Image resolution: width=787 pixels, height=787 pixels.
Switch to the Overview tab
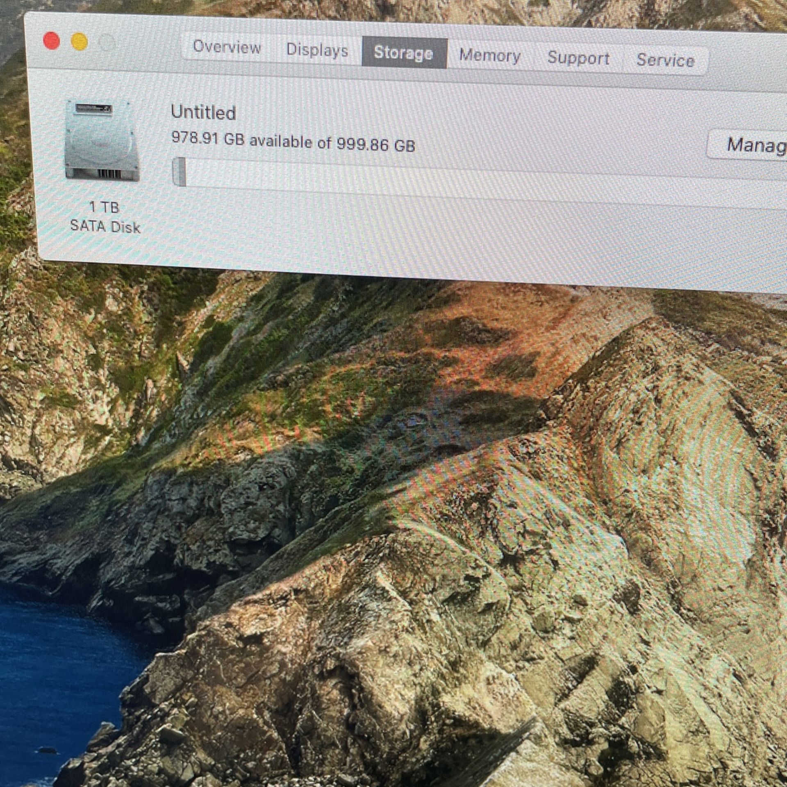(227, 47)
